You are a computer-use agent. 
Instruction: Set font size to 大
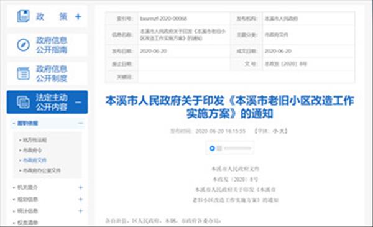click(282, 131)
